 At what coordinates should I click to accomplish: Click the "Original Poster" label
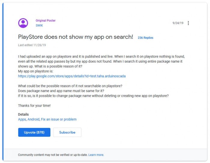click(x=46, y=21)
